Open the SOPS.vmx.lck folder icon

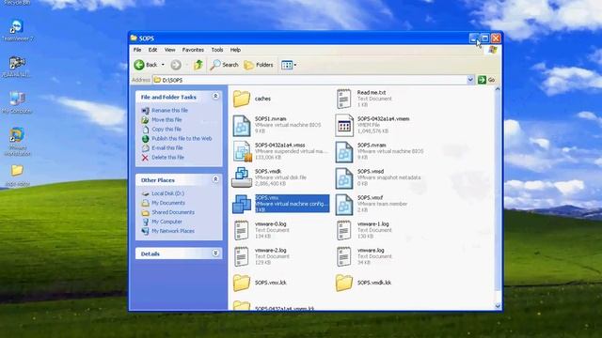[x=242, y=283]
